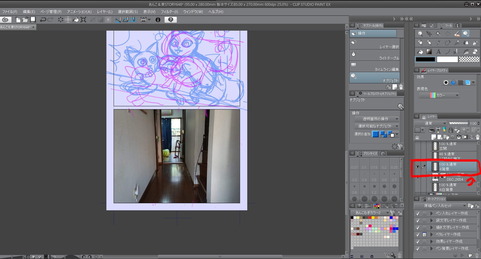The height and width of the screenshot is (259, 481).
Task: Select the DSC_2654 layer
Action: [x=452, y=177]
